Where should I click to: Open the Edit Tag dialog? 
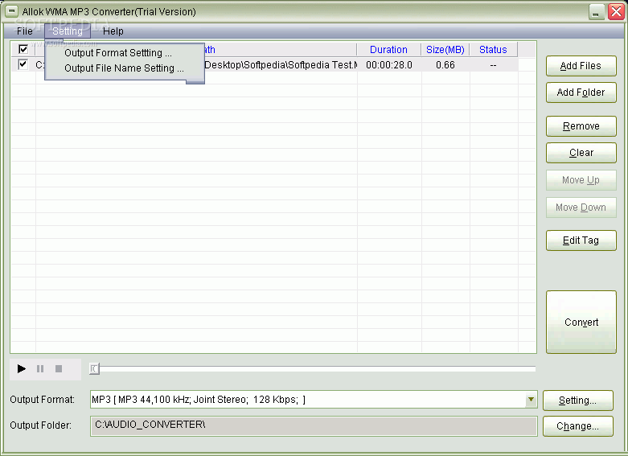[581, 240]
